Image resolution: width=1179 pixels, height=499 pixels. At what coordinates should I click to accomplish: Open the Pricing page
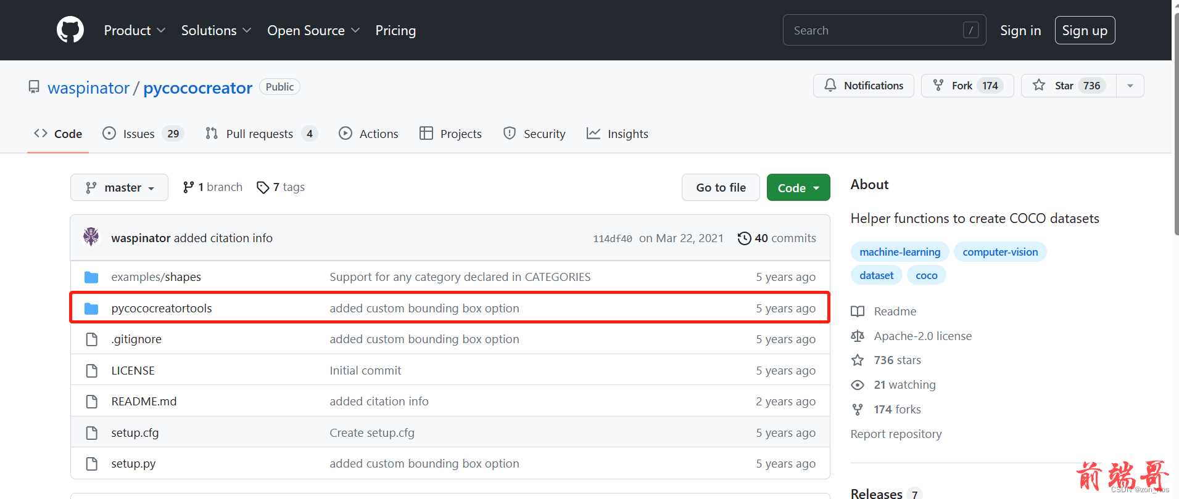(x=395, y=30)
